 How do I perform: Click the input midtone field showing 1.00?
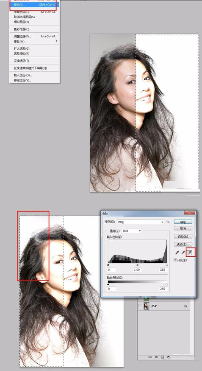point(137,270)
